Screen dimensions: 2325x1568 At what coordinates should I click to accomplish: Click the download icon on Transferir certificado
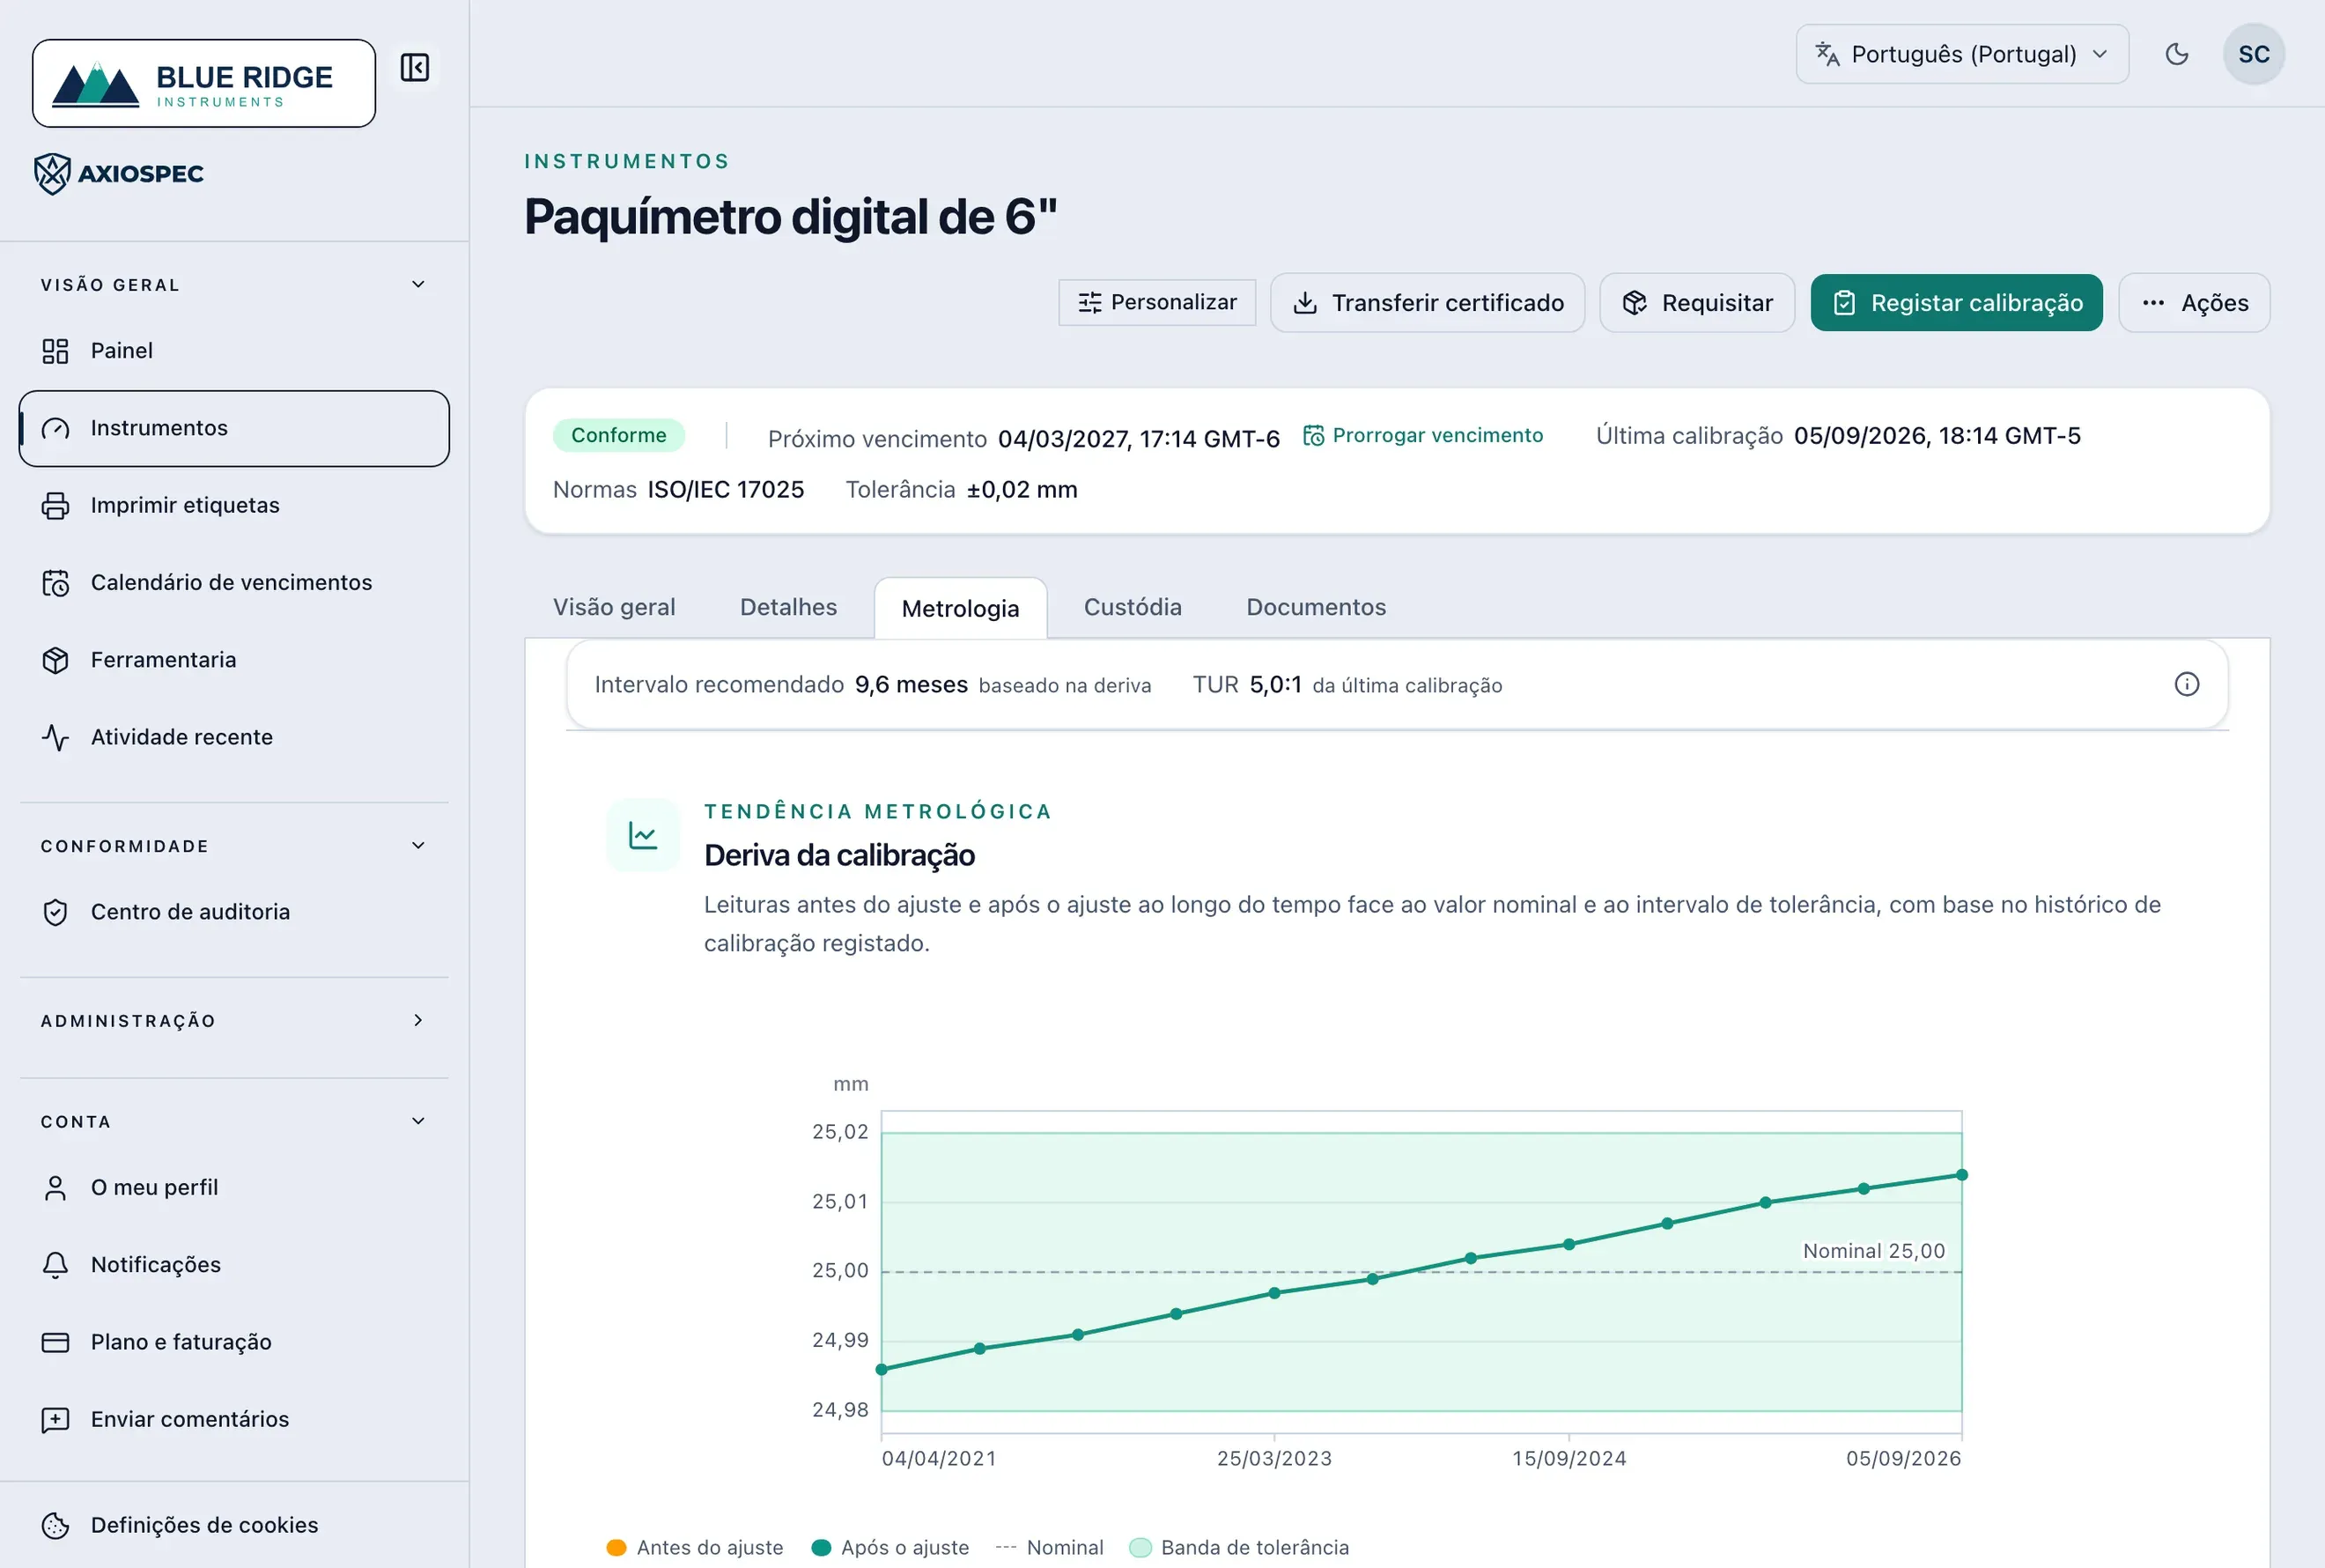[1304, 303]
